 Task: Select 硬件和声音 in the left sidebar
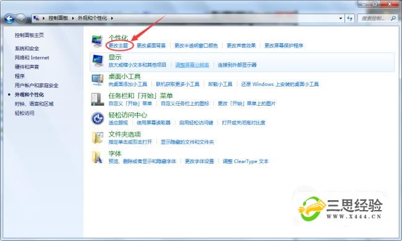coord(27,67)
